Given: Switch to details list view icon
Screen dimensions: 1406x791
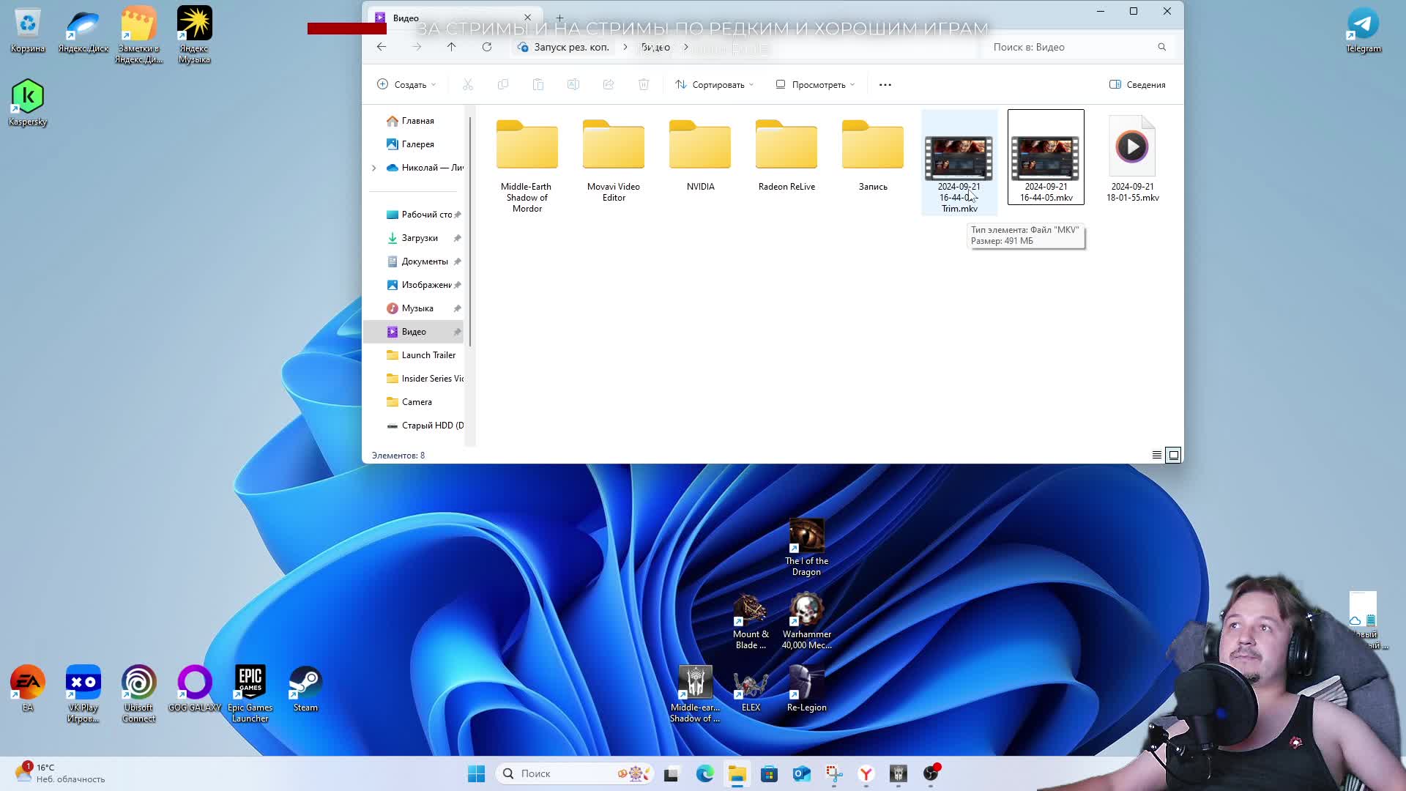Looking at the screenshot, I should click(1157, 455).
